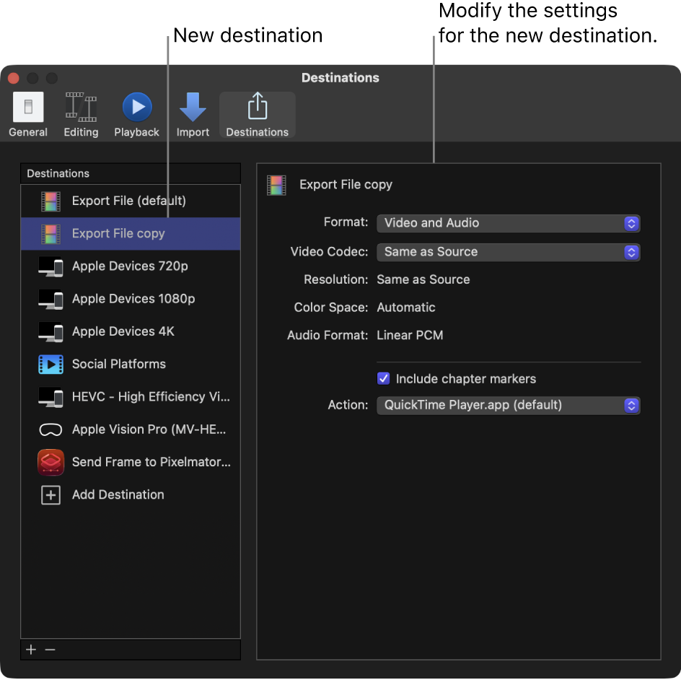Select Apple Devices 4K label
The image size is (681, 680).
pyautogui.click(x=123, y=331)
